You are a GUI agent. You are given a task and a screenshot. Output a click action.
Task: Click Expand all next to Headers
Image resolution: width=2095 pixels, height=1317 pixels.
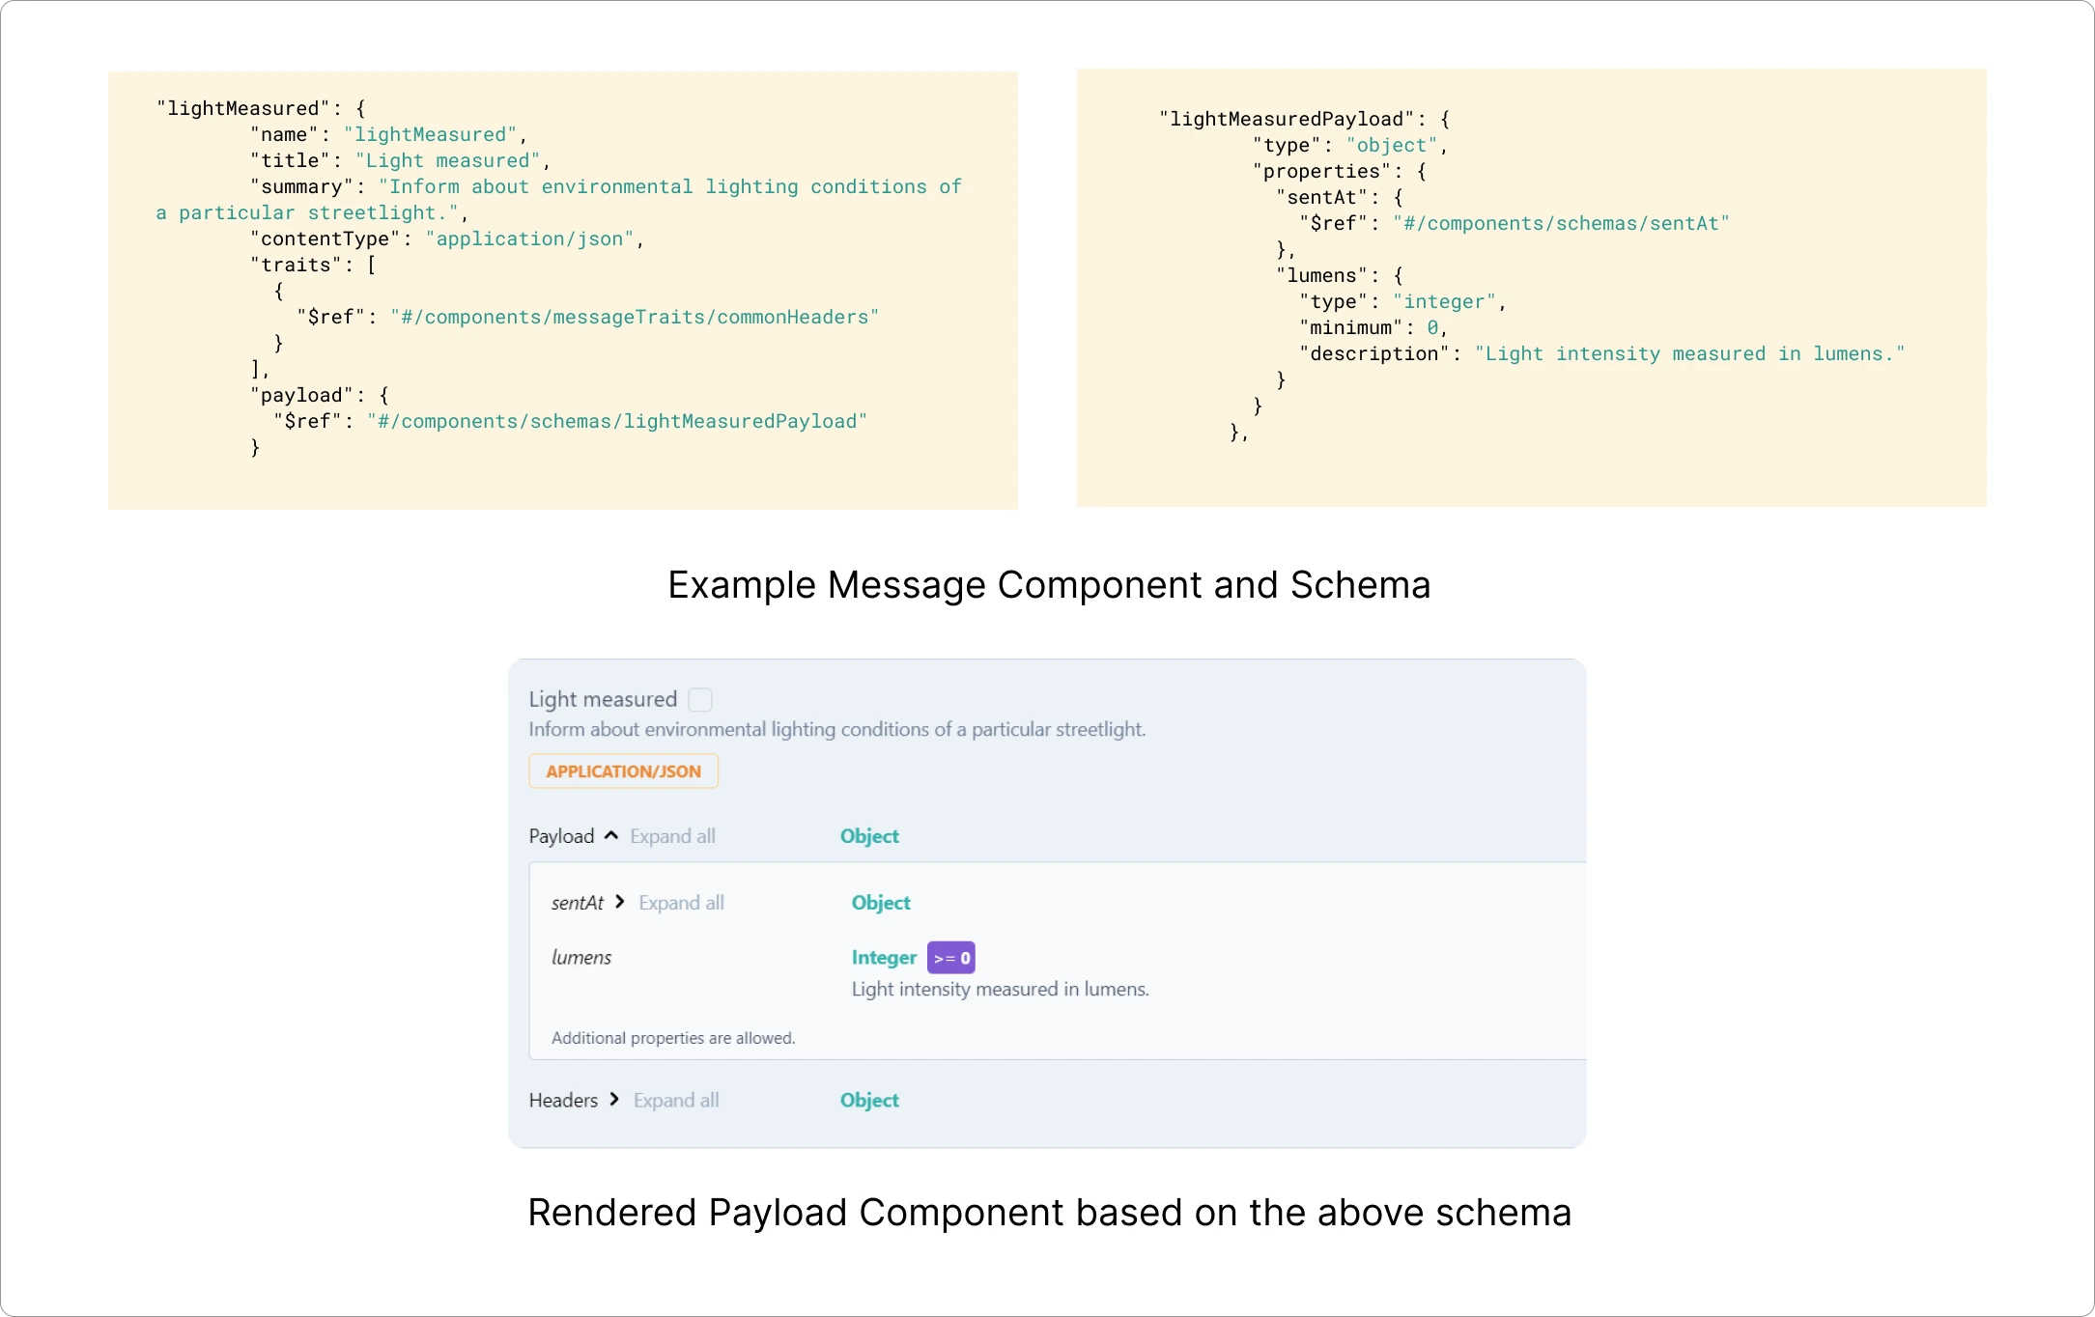[676, 1101]
